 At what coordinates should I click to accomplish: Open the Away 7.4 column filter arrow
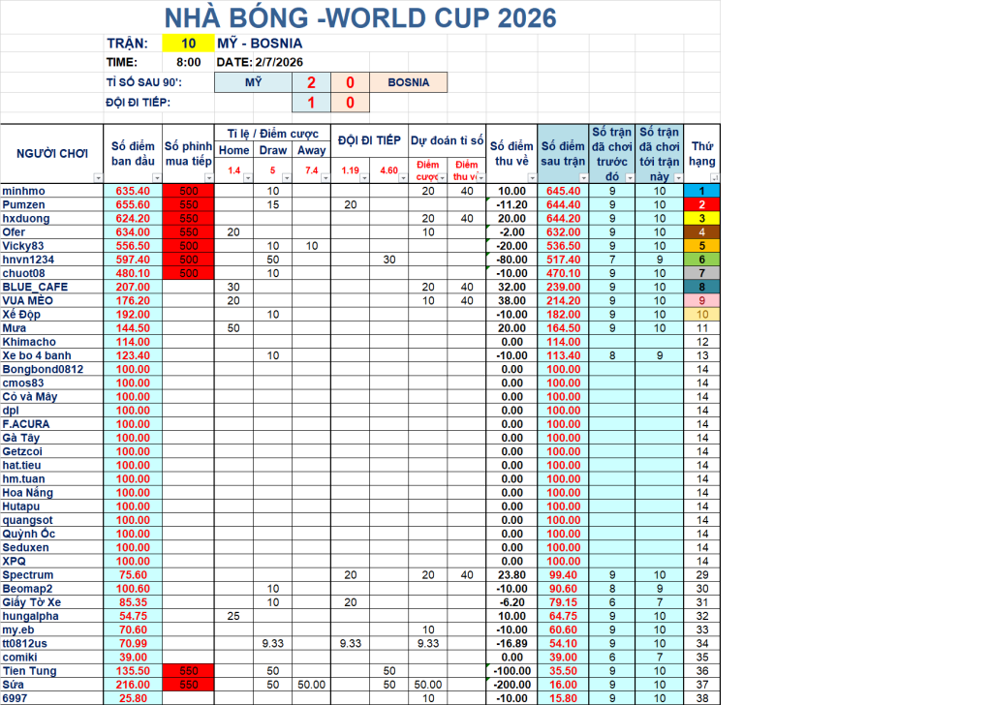325,178
